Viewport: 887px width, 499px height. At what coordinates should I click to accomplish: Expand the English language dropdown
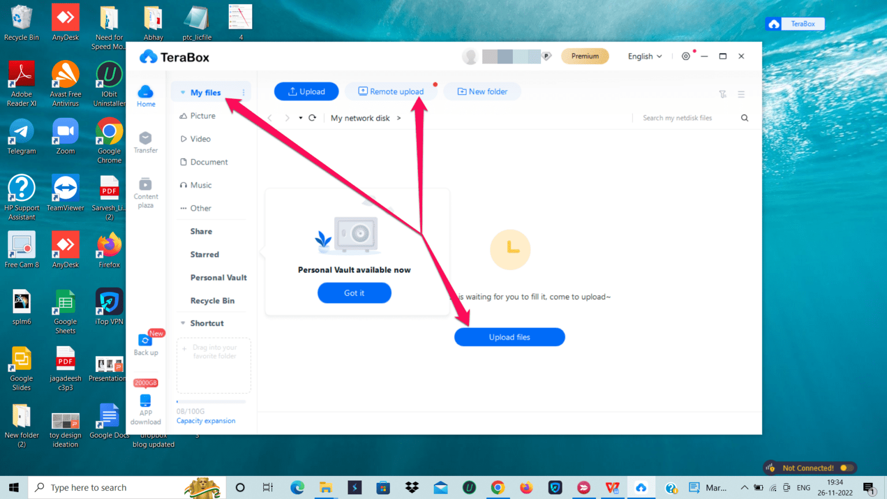coord(645,57)
